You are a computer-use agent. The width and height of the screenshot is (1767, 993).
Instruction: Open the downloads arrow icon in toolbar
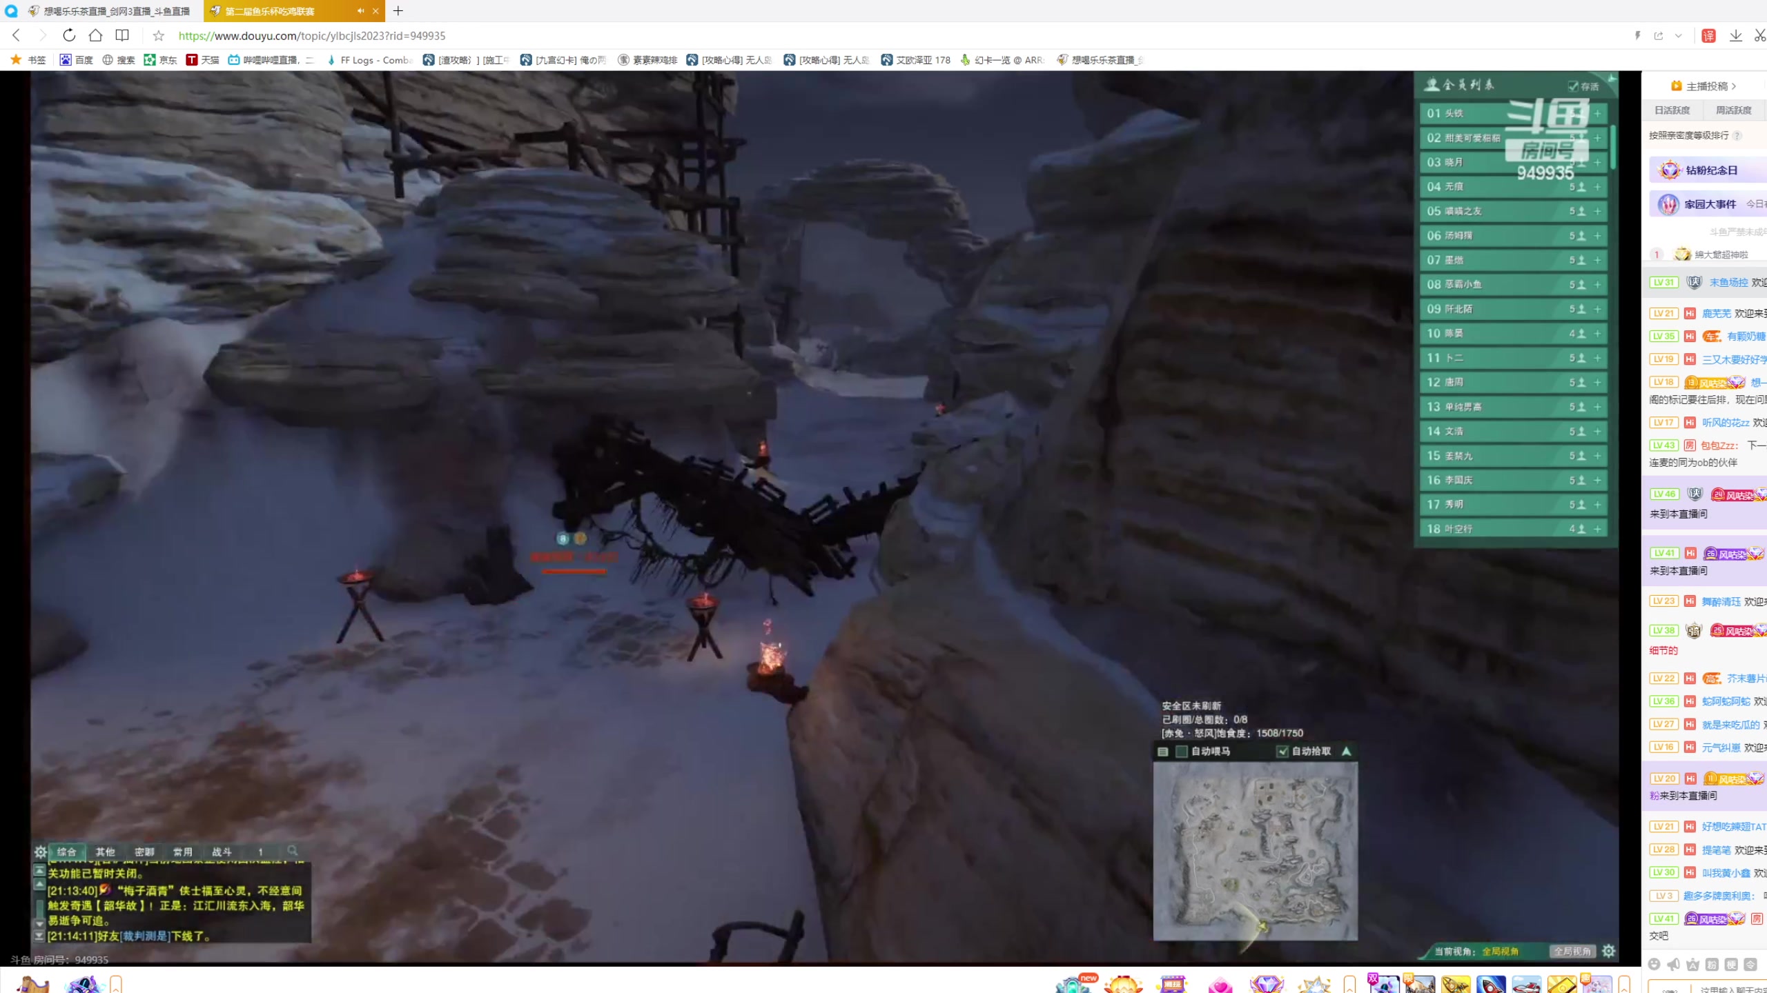(1735, 35)
